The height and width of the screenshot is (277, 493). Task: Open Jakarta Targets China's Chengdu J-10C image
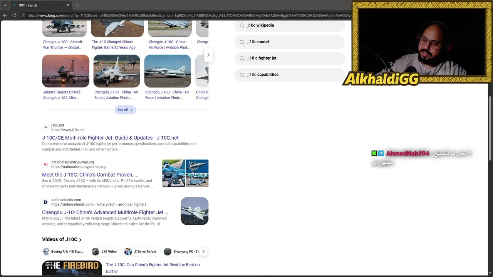[65, 71]
